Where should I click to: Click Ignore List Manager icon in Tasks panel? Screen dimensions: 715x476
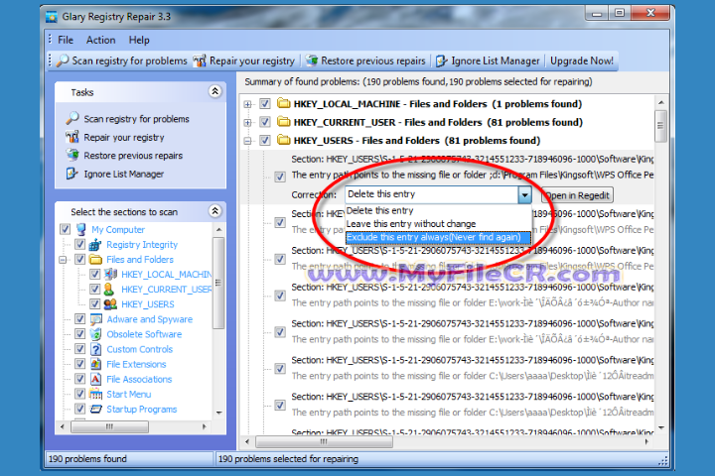72,174
